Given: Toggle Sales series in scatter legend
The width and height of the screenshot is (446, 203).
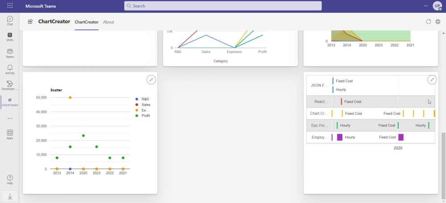Looking at the screenshot, I should click(x=143, y=105).
